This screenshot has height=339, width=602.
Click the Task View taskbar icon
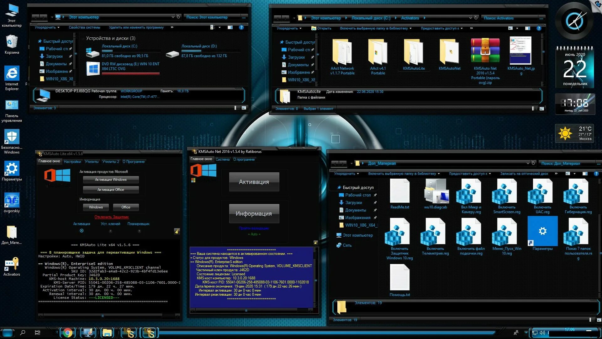(37, 332)
